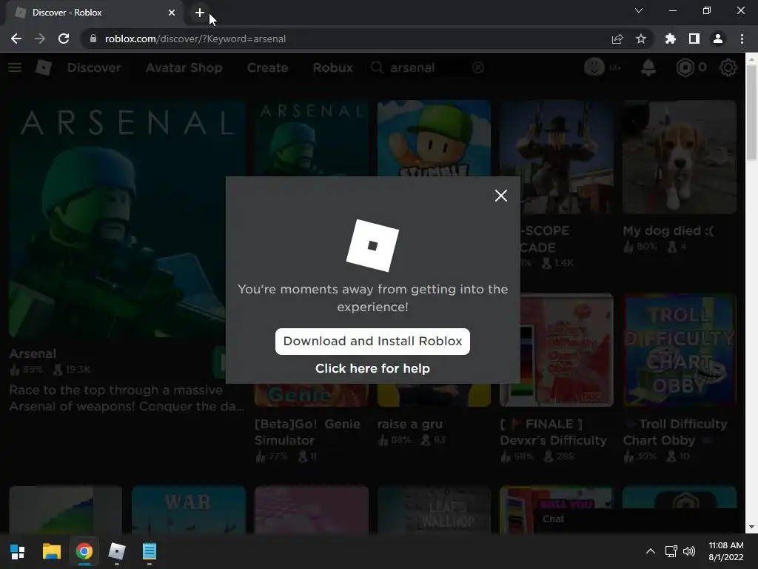Open Chrome's three-dot menu
Image resolution: width=758 pixels, height=569 pixels.
click(742, 39)
